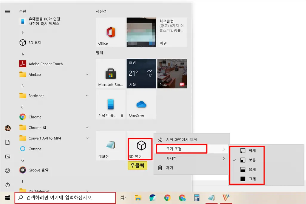Open Adobe Reader Touch from app list
Screen dimensions: 306x204
tap(45, 64)
